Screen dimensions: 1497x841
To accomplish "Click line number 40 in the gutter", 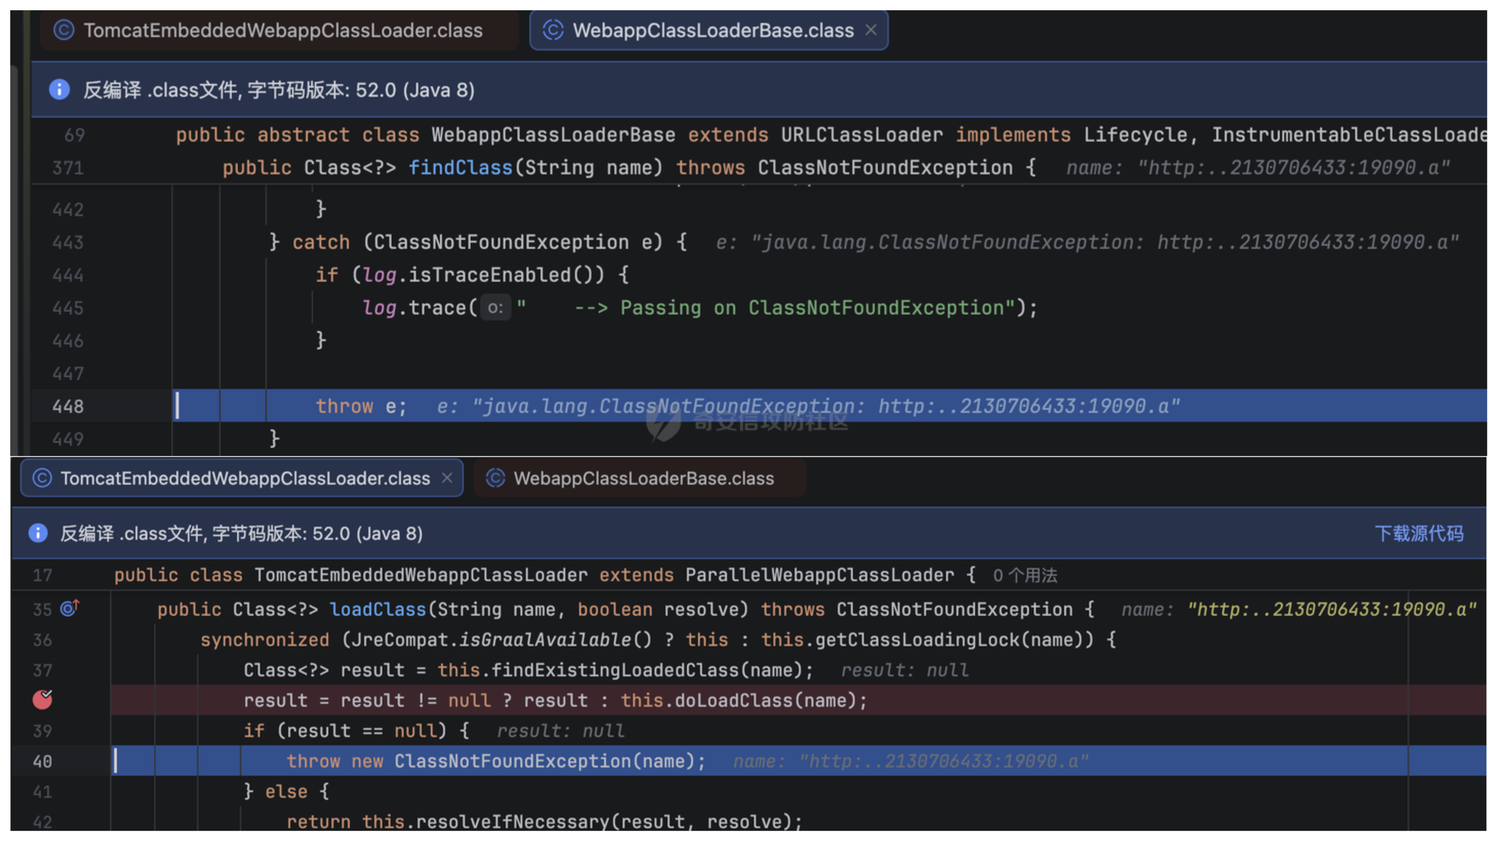I will coord(43,761).
